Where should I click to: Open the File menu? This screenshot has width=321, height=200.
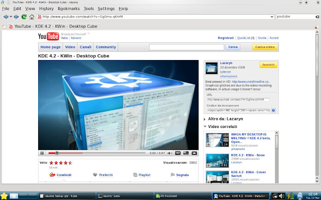[6, 8]
